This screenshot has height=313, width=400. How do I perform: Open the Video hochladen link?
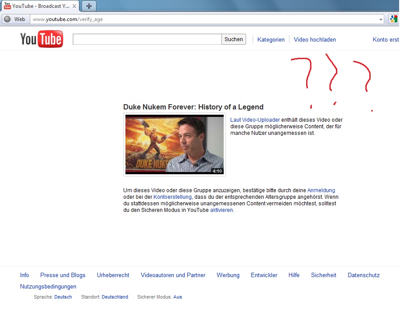point(315,40)
